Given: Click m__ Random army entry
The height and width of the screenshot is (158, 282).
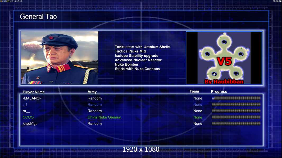Looking at the screenshot, I should [95, 111].
